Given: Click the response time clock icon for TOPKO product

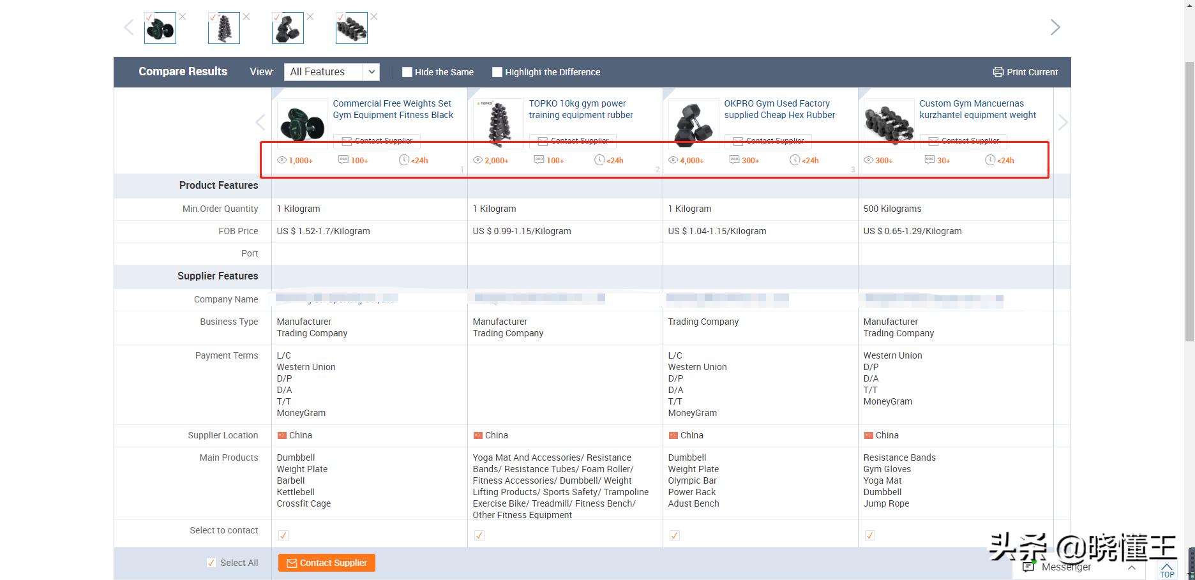Looking at the screenshot, I should pyautogui.click(x=599, y=160).
